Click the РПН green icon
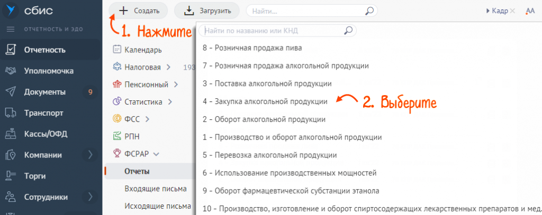This screenshot has width=542, height=215. pos(117,136)
